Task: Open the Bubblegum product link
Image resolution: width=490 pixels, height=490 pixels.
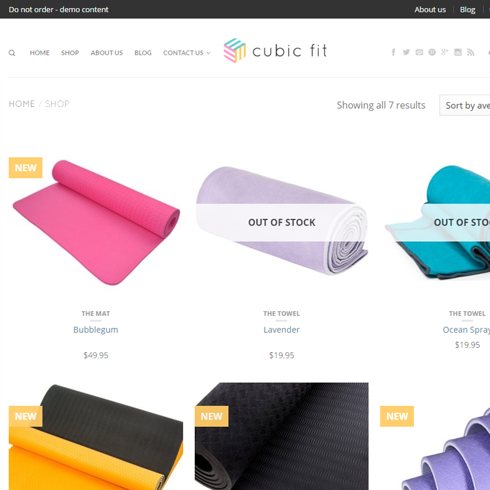Action: coord(96,330)
